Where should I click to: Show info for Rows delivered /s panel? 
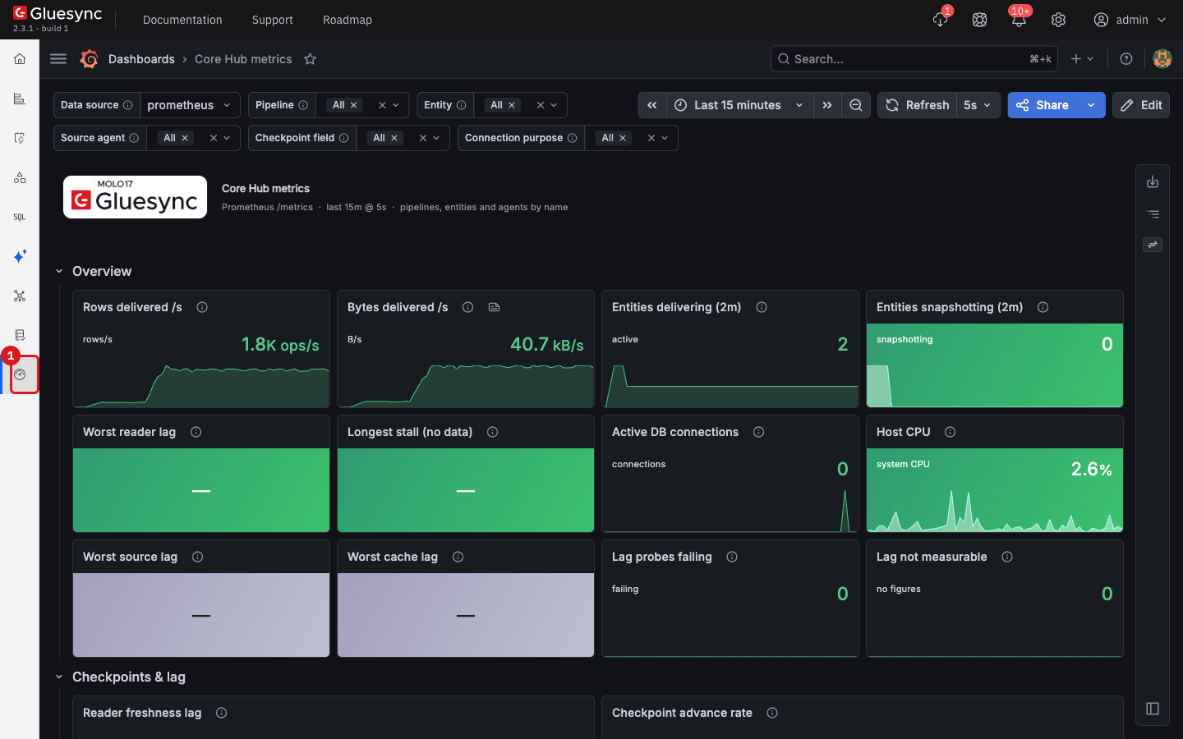pyautogui.click(x=202, y=307)
